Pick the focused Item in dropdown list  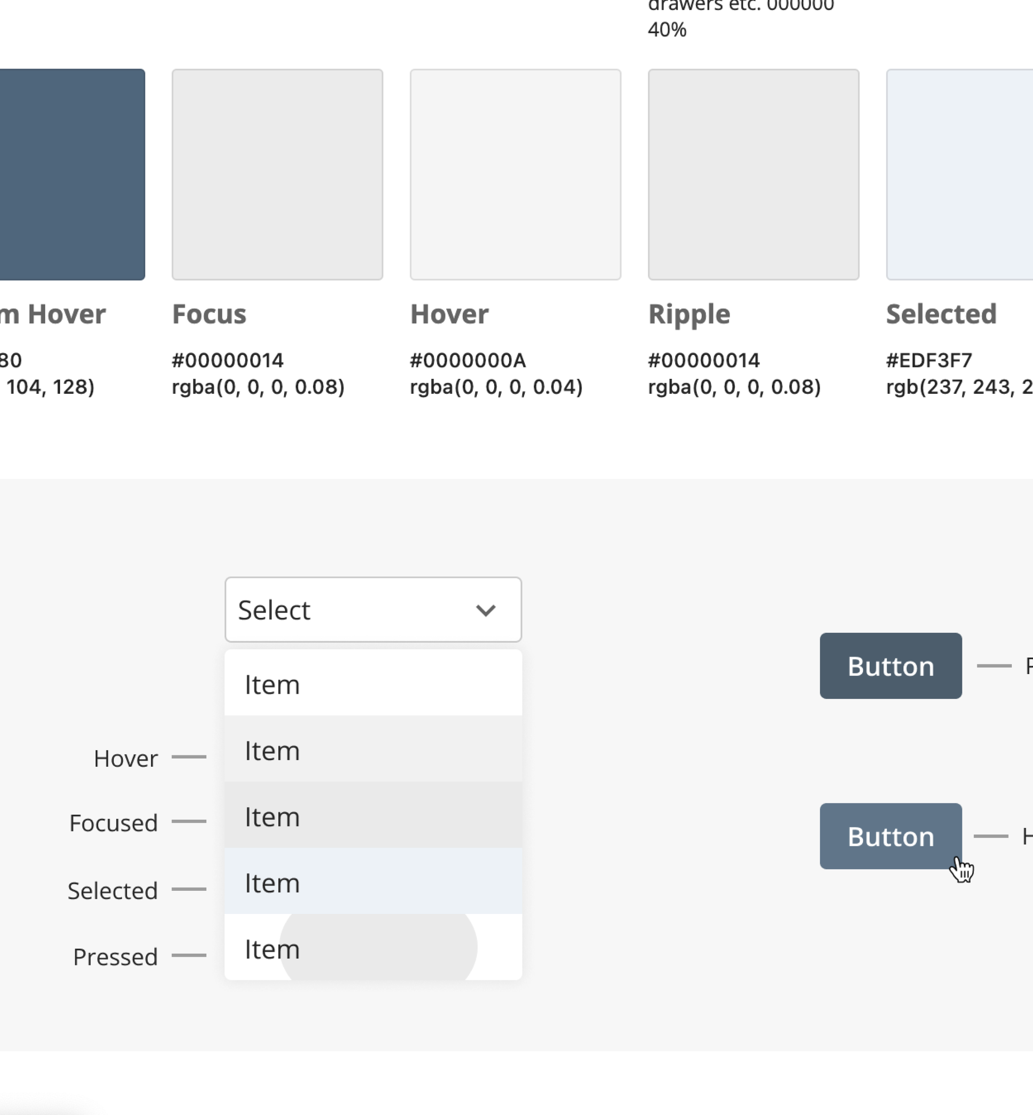tap(373, 816)
